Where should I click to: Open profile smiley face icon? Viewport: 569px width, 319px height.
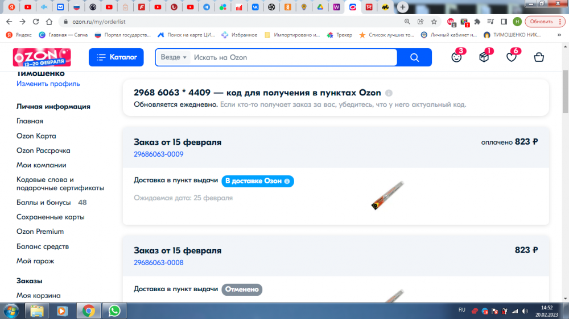tap(456, 57)
